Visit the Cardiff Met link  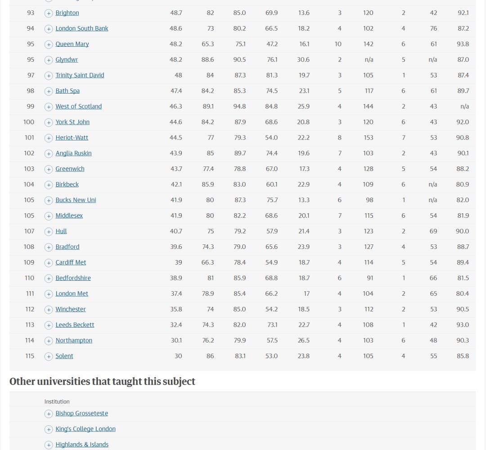[71, 262]
